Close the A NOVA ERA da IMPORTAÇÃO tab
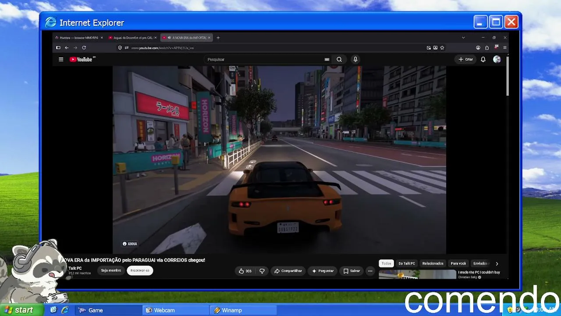The image size is (561, 316). point(209,38)
